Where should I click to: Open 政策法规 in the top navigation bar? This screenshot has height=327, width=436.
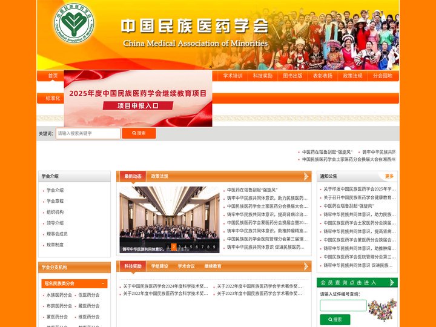(352, 76)
